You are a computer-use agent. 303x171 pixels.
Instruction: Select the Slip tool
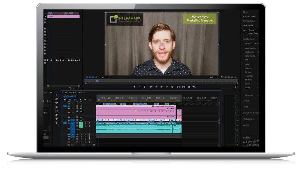[x=56, y=111]
